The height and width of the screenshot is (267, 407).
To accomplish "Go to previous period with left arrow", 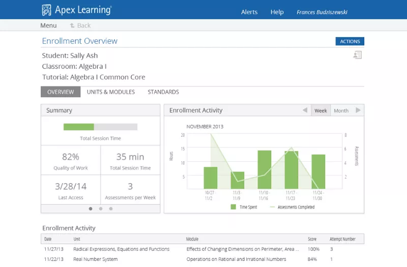I will [305, 110].
